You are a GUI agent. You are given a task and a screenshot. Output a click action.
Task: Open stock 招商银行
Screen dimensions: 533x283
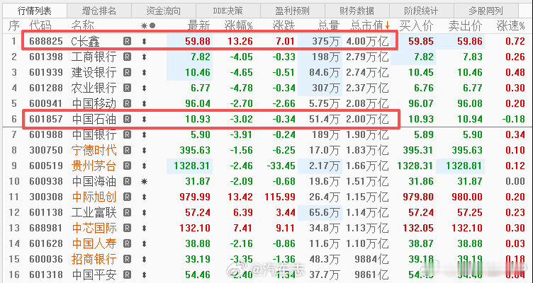click(x=94, y=259)
